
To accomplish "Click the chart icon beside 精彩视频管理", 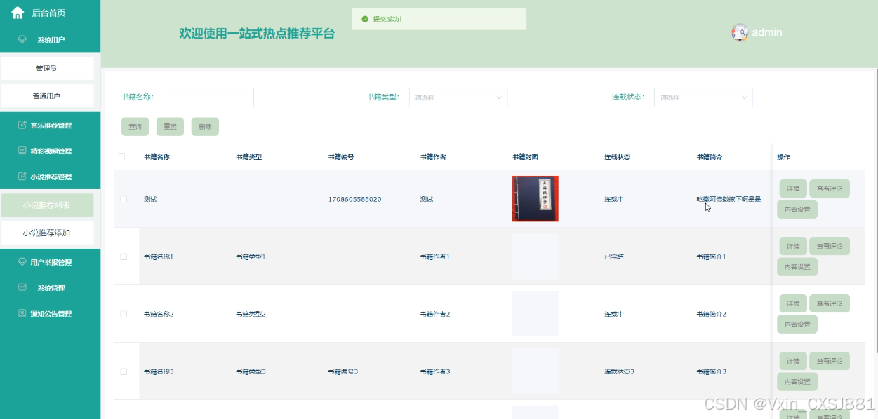I will 22,151.
